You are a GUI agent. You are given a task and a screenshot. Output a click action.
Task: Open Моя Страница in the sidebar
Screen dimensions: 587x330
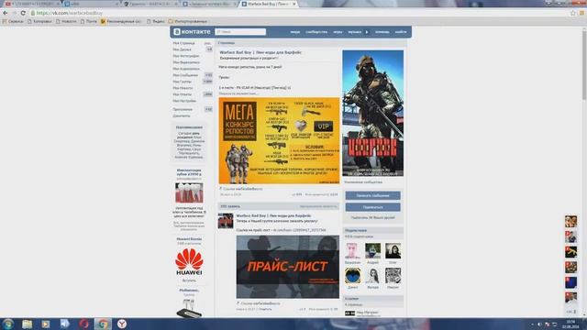pyautogui.click(x=183, y=43)
